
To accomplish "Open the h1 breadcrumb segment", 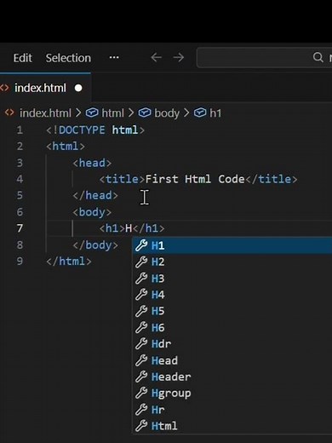I will click(215, 113).
